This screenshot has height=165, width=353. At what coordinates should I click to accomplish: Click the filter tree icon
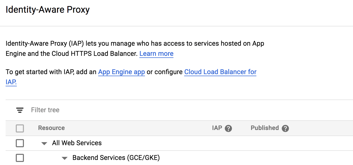click(20, 110)
